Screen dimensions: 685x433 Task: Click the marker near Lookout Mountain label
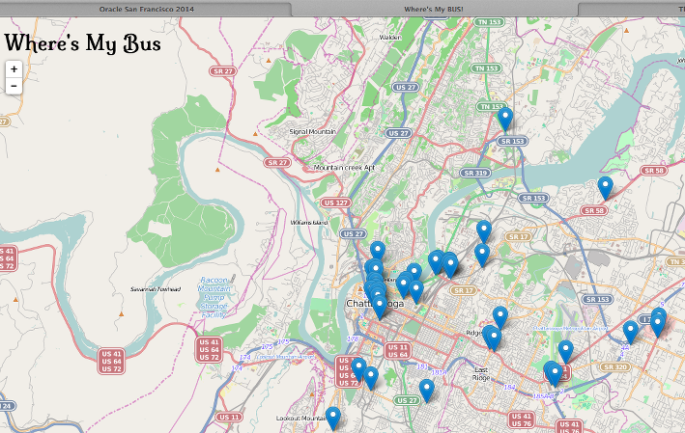pos(333,419)
